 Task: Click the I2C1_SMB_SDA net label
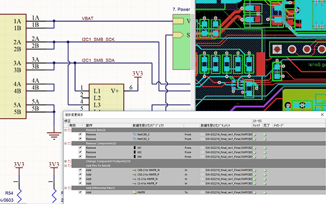pyautogui.click(x=98, y=60)
